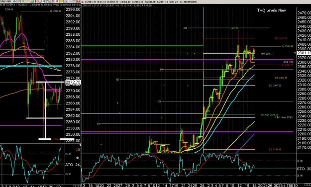The height and width of the screenshot is (187, 311).
Task: Click 2470.00 on the right price axis
Action: click(304, 13)
